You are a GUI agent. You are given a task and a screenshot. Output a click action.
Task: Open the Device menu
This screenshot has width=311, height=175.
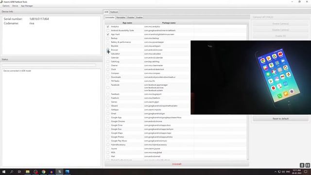tap(15, 6)
